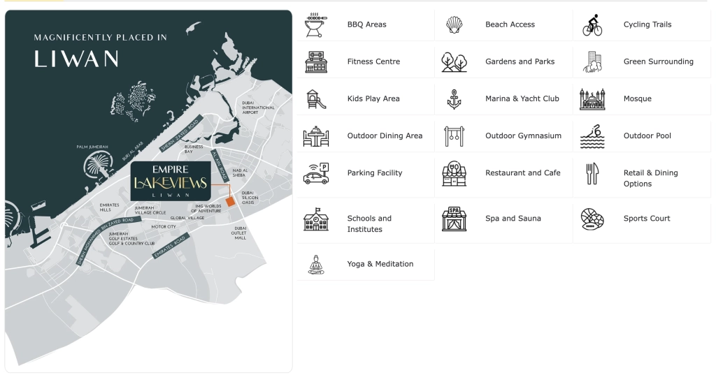Click the Retail & Dining Options text
The image size is (716, 375).
pos(650,178)
